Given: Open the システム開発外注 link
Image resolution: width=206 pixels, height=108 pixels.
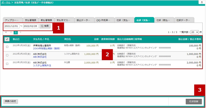Looking at the screenshot, I should pyautogui.click(x=42, y=65).
